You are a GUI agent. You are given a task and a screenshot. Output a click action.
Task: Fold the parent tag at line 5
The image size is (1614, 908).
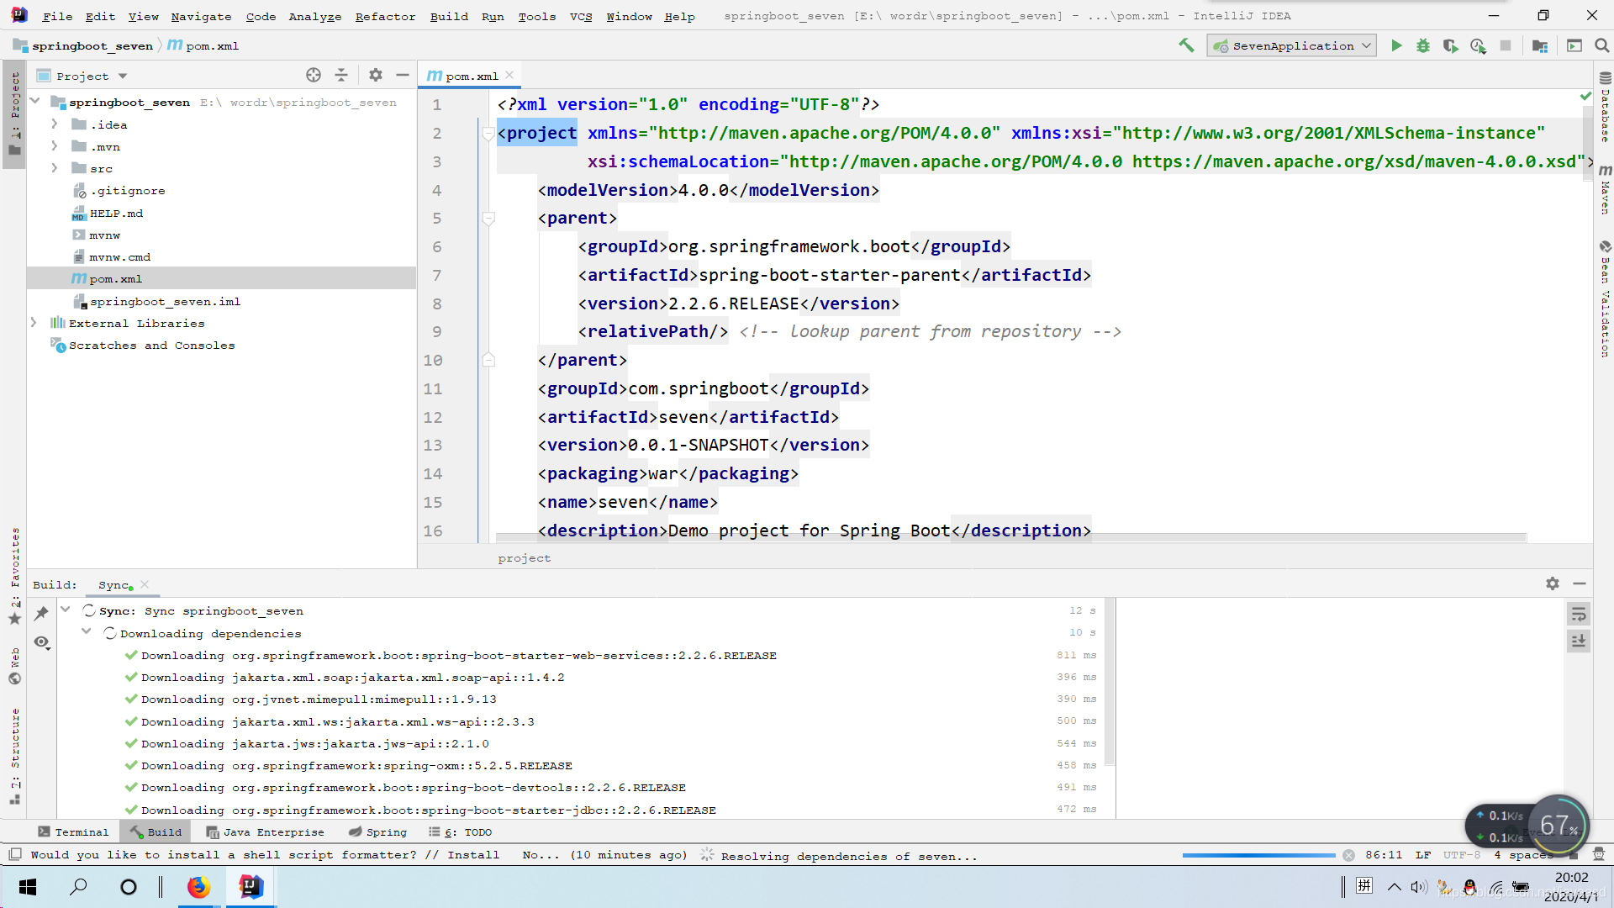[x=488, y=219]
